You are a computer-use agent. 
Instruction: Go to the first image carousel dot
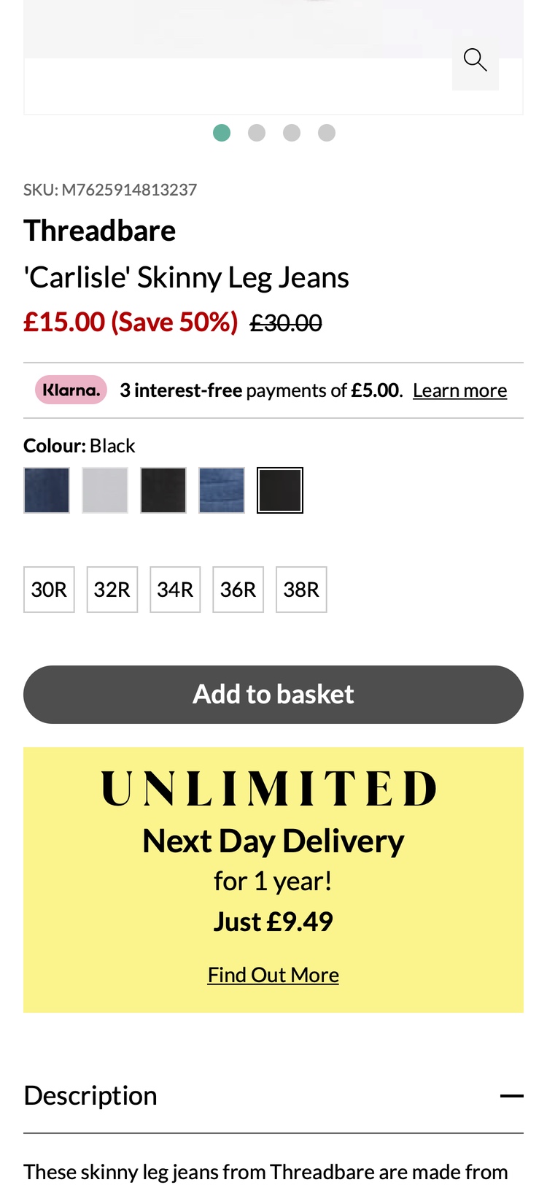click(222, 133)
